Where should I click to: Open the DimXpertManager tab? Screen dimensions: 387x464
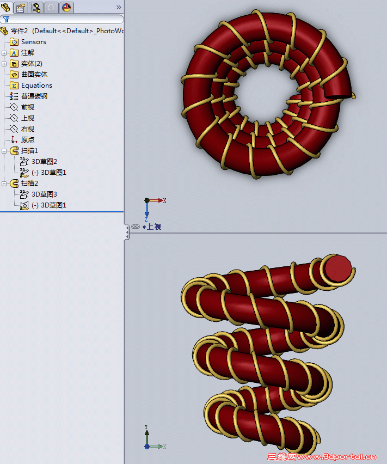coord(51,8)
